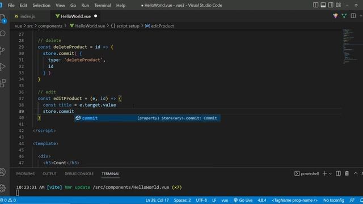Screen dimensions: 363x204
Task: Open the Accounts menu icon
Action: click(x=3, y=172)
